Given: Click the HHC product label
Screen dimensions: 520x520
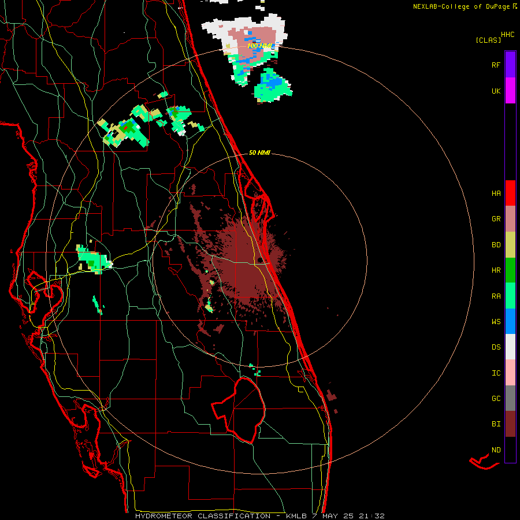Looking at the screenshot, I should point(507,35).
